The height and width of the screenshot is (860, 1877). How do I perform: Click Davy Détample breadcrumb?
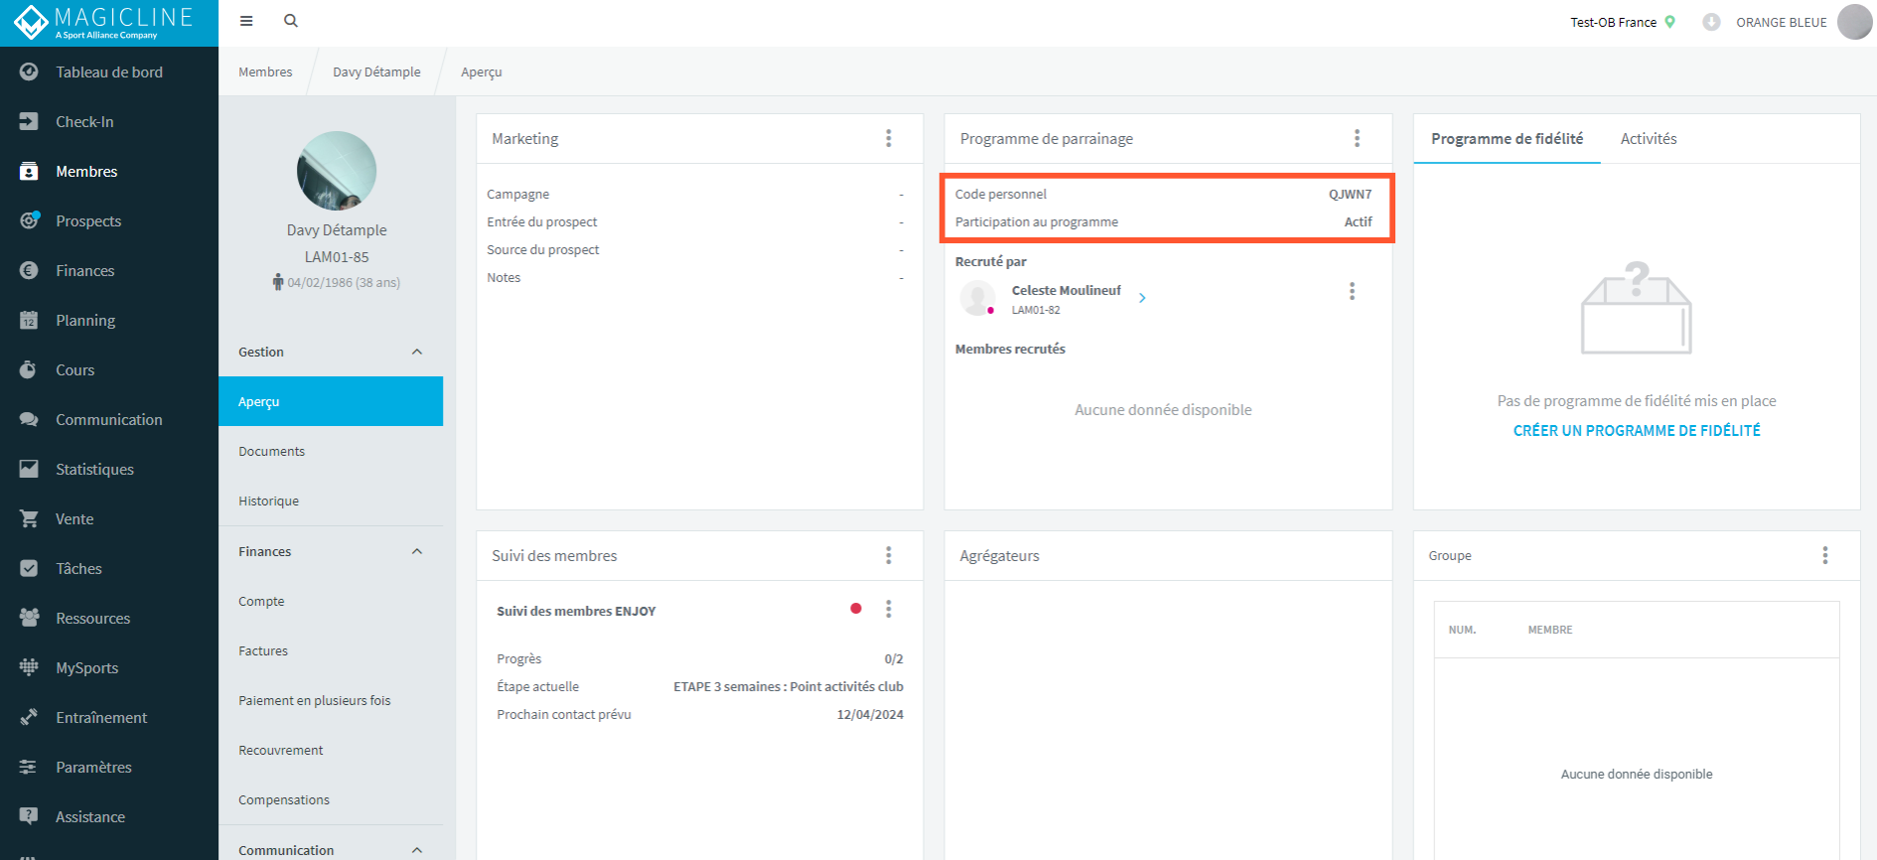(376, 72)
